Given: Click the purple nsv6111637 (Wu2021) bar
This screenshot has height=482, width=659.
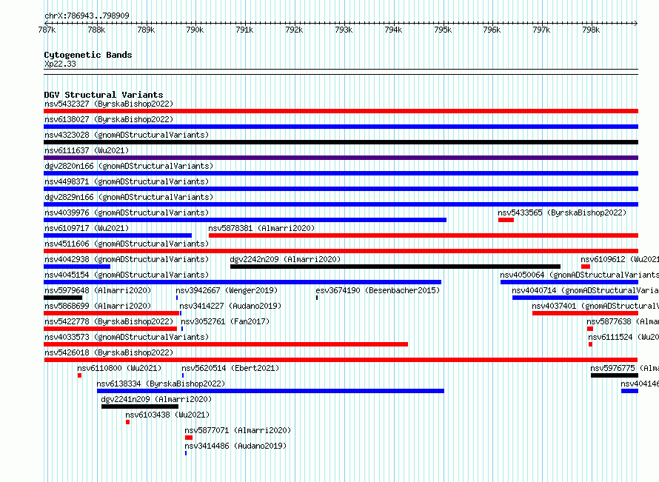Looking at the screenshot, I should click(341, 158).
